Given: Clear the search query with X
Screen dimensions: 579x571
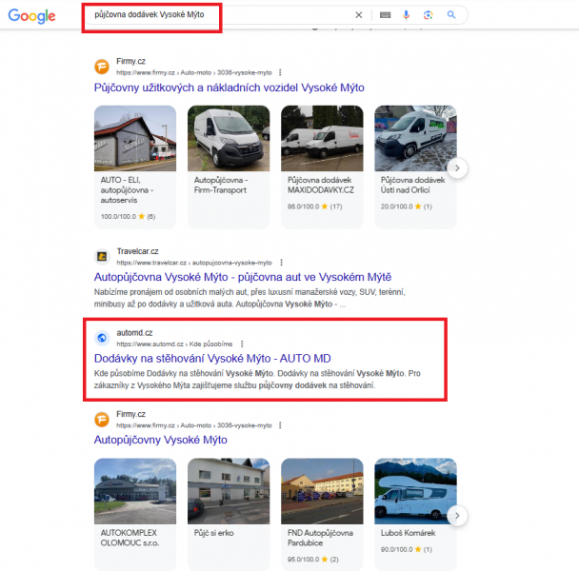Looking at the screenshot, I should pyautogui.click(x=359, y=15).
